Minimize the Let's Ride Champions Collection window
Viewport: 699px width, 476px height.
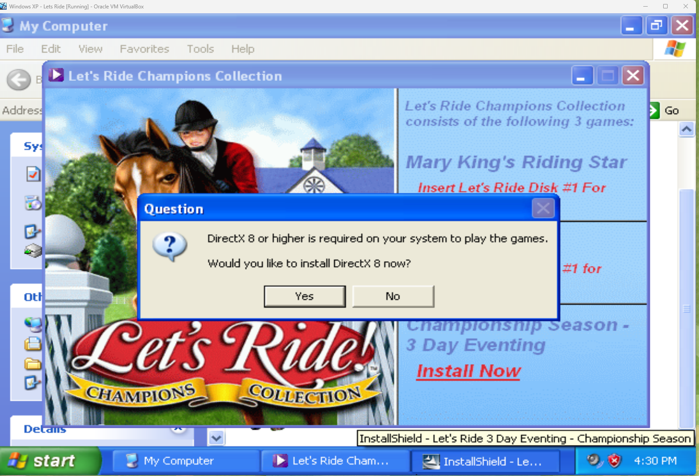(582, 76)
